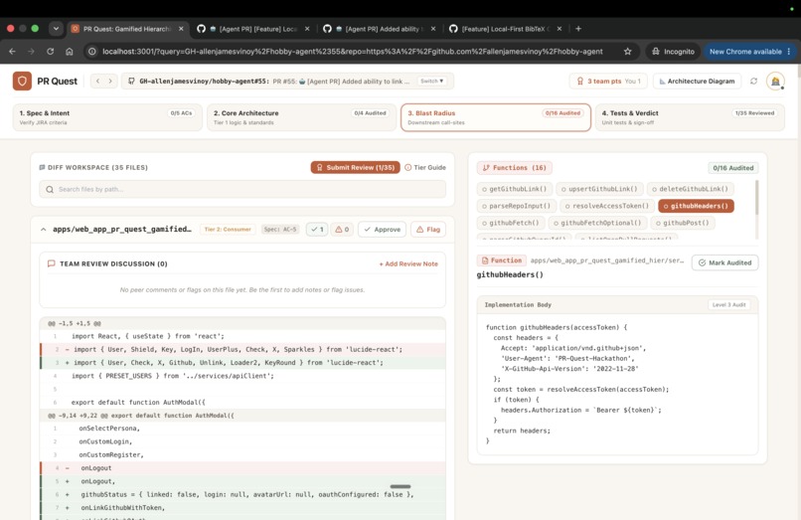Viewport: 801px width, 520px height.
Task: Click the Functions (16) header chip
Action: coord(515,168)
